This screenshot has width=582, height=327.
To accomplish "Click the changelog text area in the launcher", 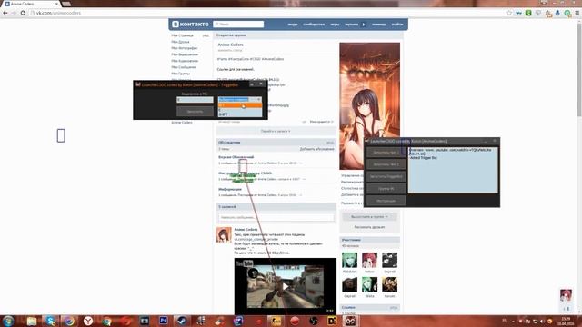I will [x=453, y=170].
